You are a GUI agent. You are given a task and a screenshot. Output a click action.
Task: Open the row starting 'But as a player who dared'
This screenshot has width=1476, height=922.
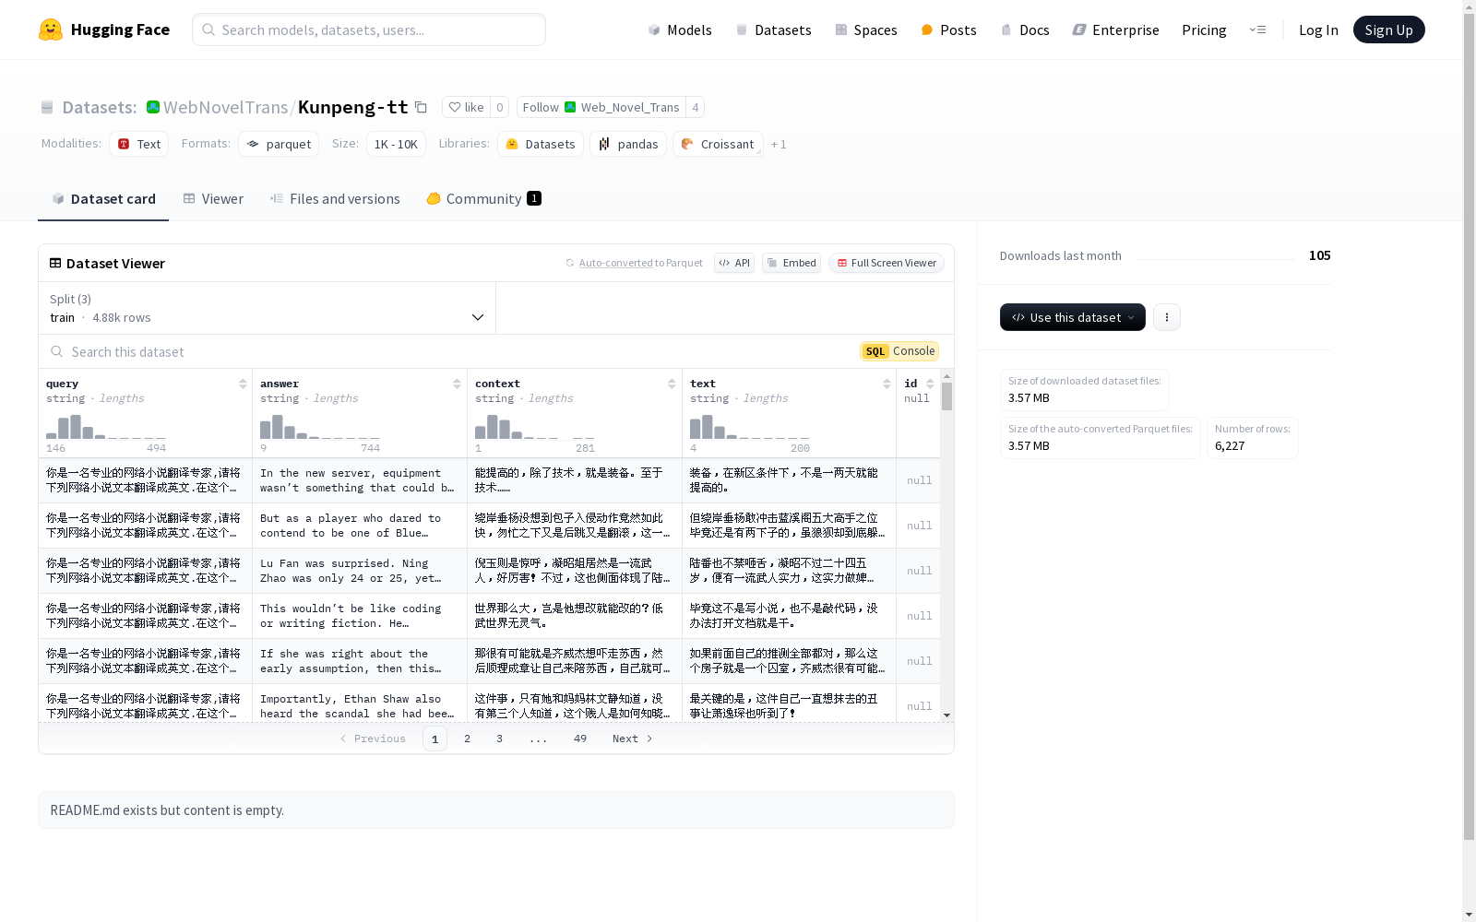pos(489,526)
